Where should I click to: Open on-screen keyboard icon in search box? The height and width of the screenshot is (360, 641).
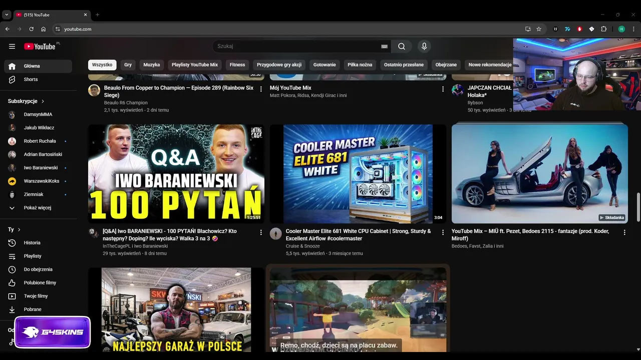[384, 46]
